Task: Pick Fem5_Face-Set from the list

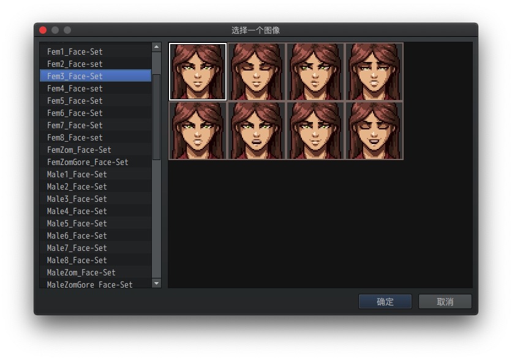Action: pos(96,101)
